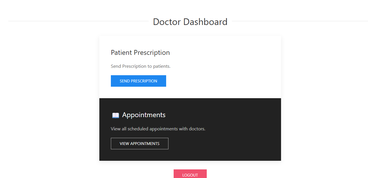Click the word 'Prescription' in the card heading
Screen dimensions: 368x178
pos(152,53)
